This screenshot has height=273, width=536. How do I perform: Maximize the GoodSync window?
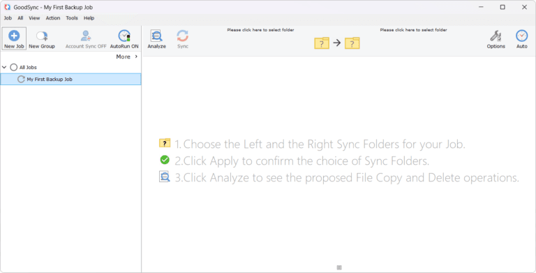pos(502,7)
